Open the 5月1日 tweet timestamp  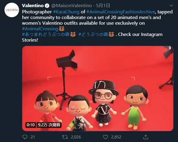tap(103, 6)
